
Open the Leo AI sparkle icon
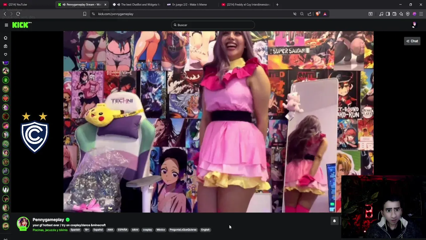point(401,14)
